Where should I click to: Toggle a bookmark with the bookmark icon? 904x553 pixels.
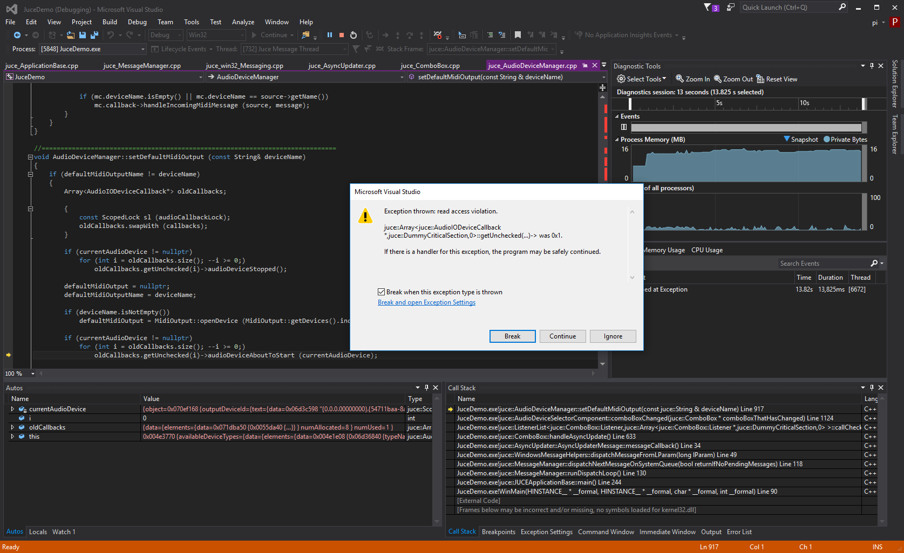518,35
